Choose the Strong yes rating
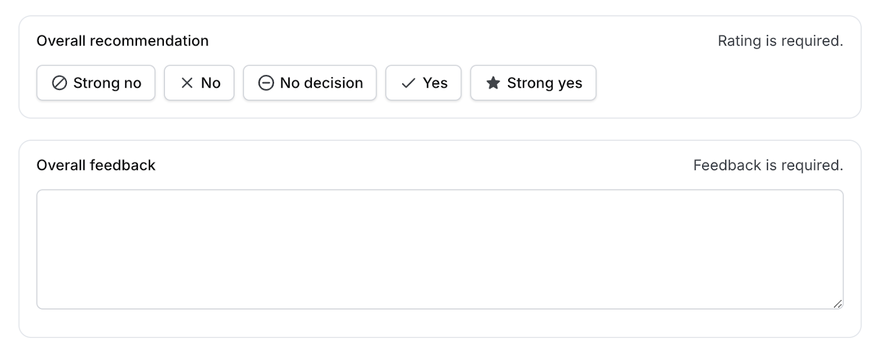 point(533,83)
